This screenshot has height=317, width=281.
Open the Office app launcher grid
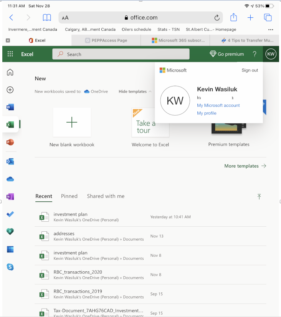pos(10,54)
